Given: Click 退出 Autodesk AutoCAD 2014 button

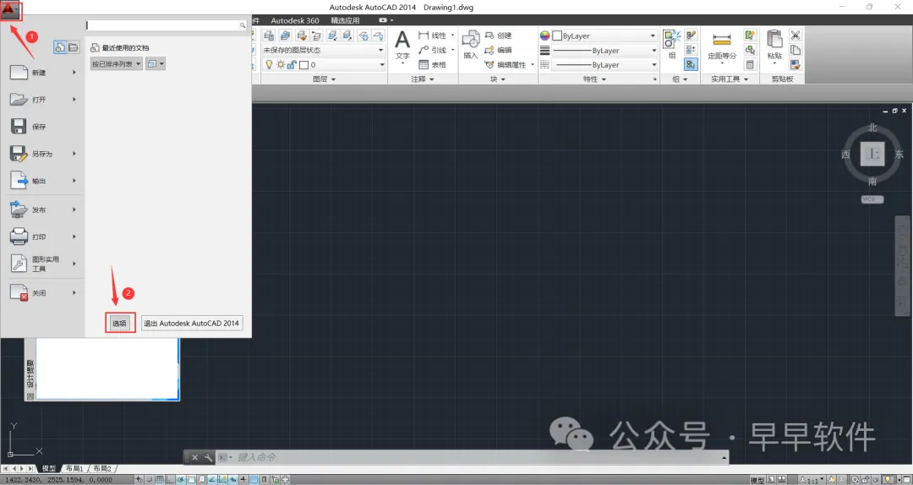Looking at the screenshot, I should pos(192,323).
